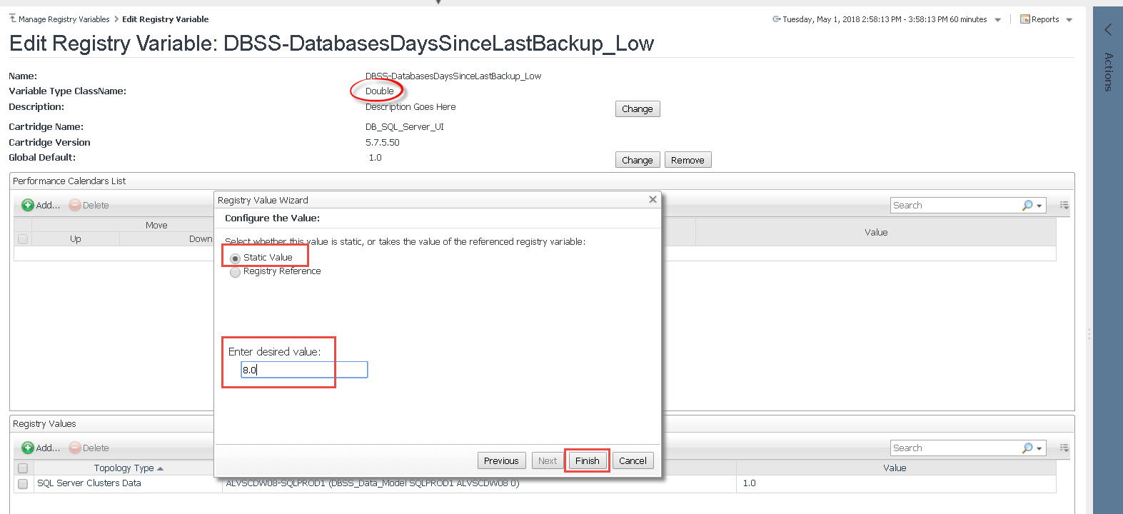Viewport: 1123px width, 514px height.
Task: Sort by the Topology Type column header
Action: [x=124, y=468]
